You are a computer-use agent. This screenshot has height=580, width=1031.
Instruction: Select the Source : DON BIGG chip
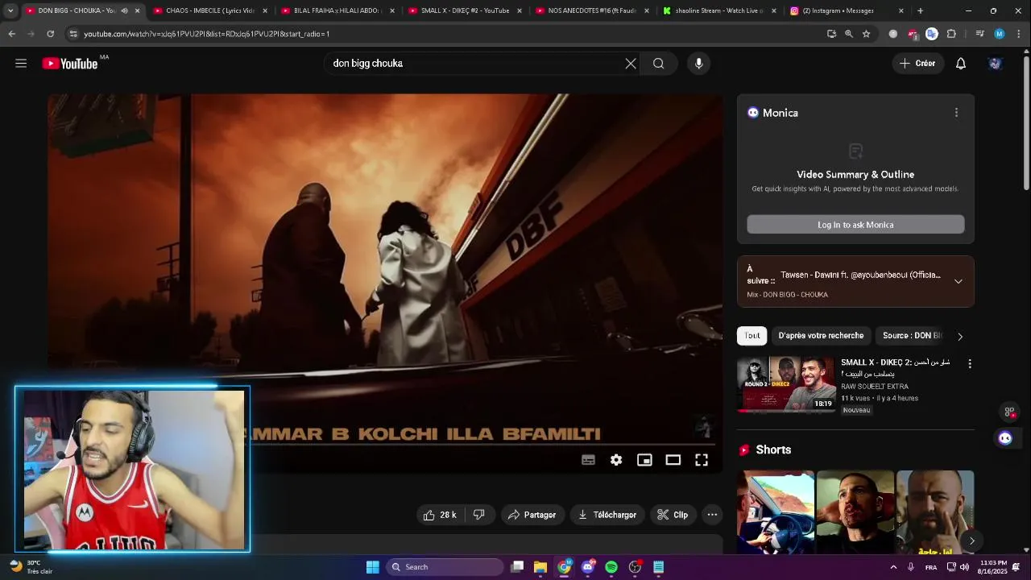click(911, 336)
